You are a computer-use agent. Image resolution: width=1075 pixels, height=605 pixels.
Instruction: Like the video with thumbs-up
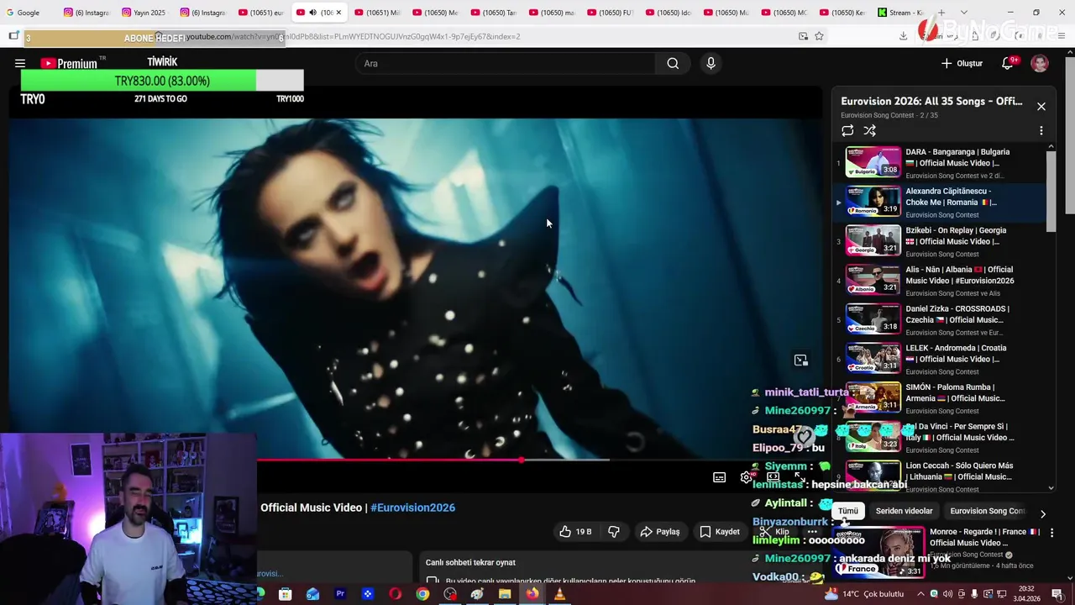click(x=575, y=531)
